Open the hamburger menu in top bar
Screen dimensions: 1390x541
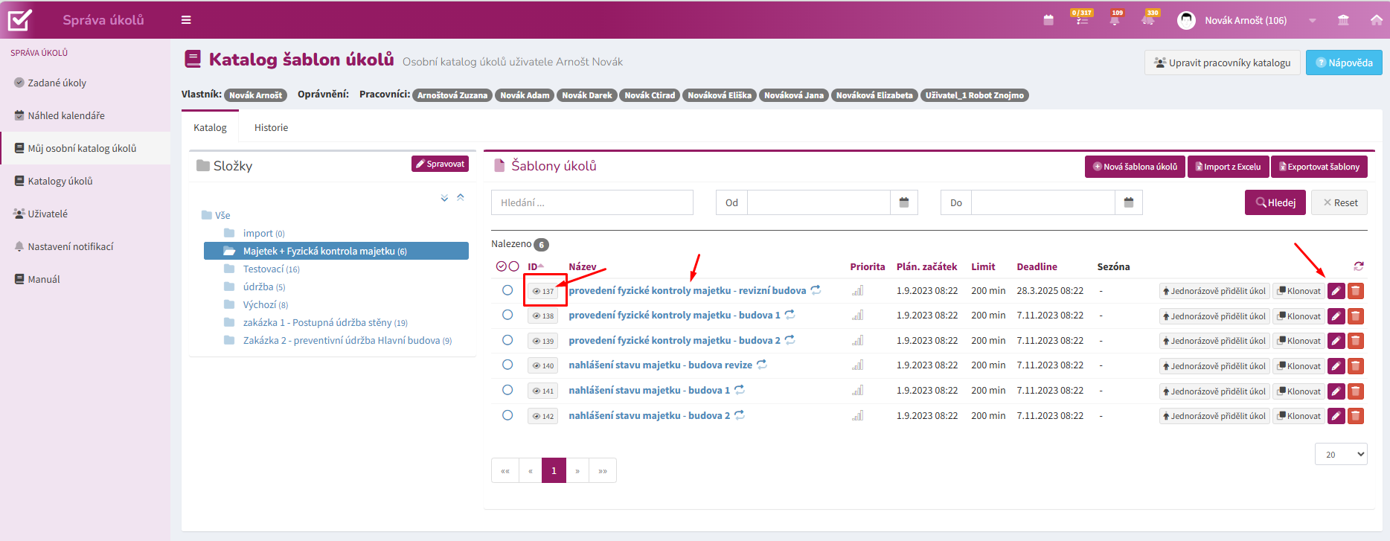point(186,20)
